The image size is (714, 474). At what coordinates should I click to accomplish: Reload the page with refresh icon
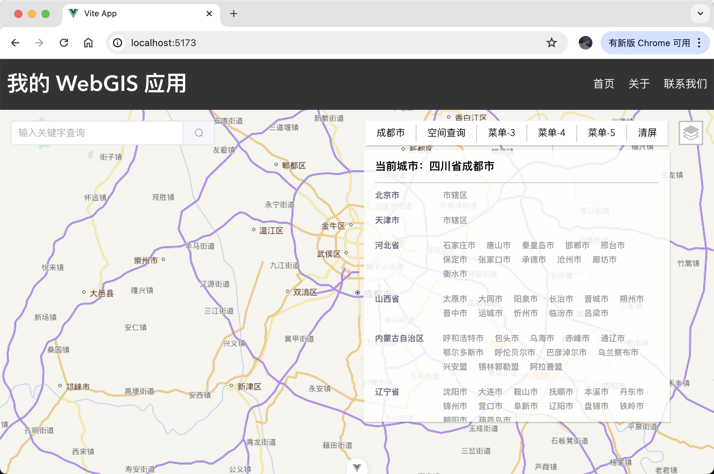pyautogui.click(x=64, y=43)
